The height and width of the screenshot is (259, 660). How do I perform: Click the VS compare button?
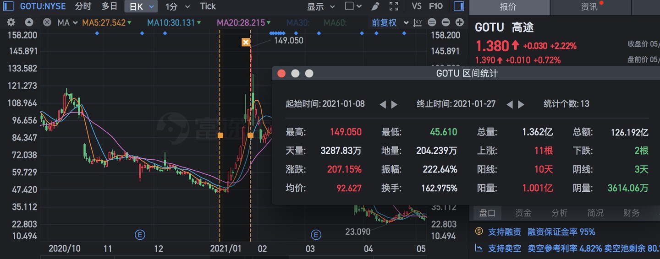click(x=416, y=6)
